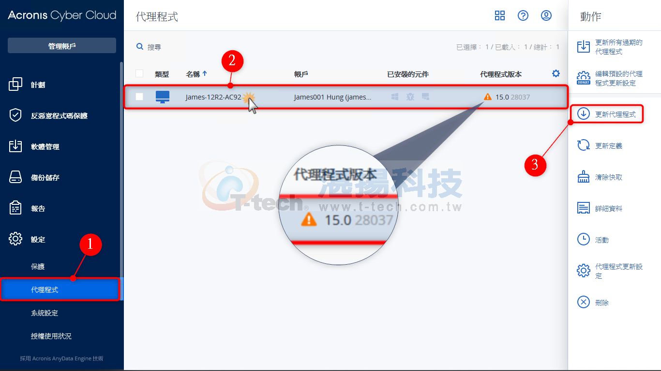Click the Windows component icon in the row
The height and width of the screenshot is (371, 661).
pyautogui.click(x=395, y=97)
